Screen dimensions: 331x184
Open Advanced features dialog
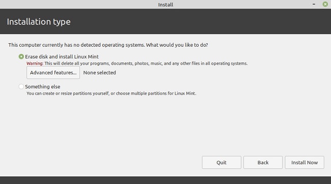tap(53, 73)
